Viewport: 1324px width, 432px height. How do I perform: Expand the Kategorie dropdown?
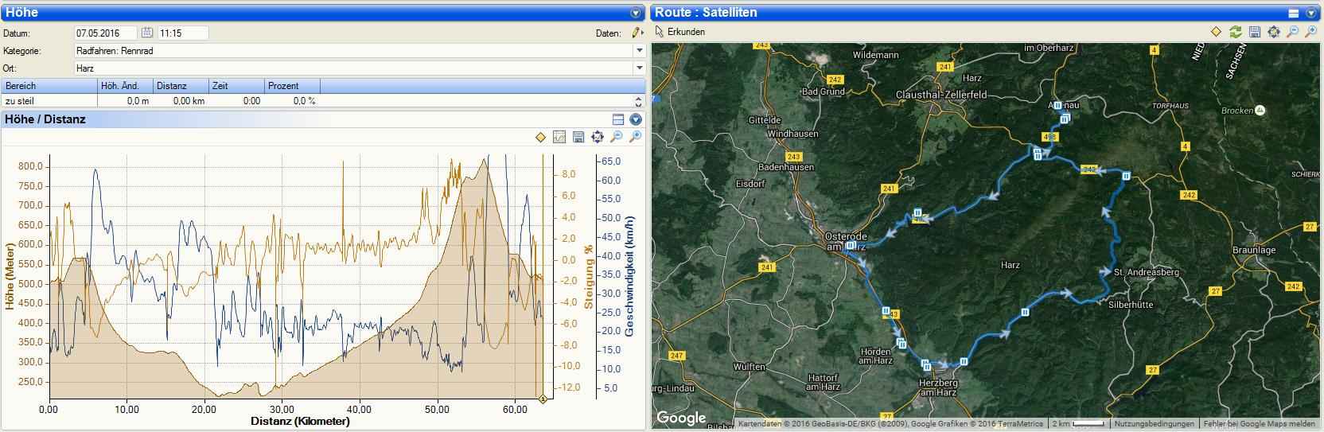tap(639, 50)
